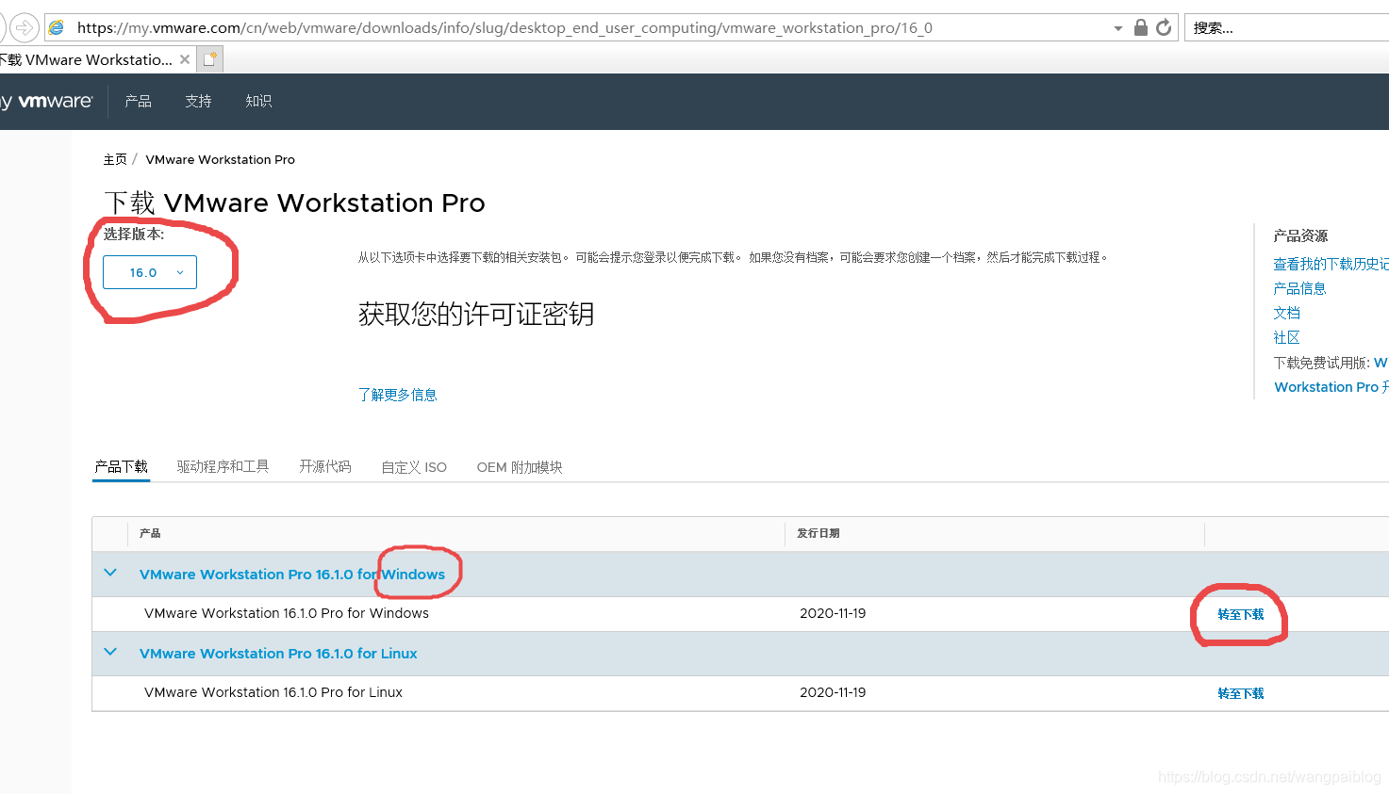1389x794 pixels.
Task: Refresh the page with the reload icon
Action: click(1165, 27)
